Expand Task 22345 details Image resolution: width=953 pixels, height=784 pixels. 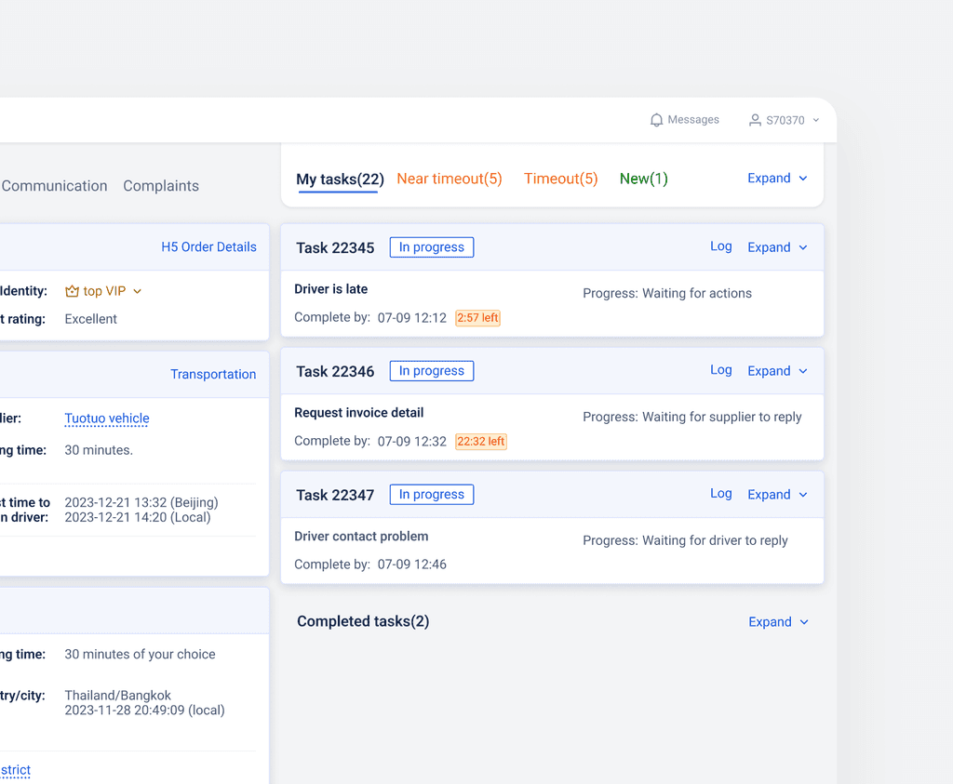pos(777,247)
